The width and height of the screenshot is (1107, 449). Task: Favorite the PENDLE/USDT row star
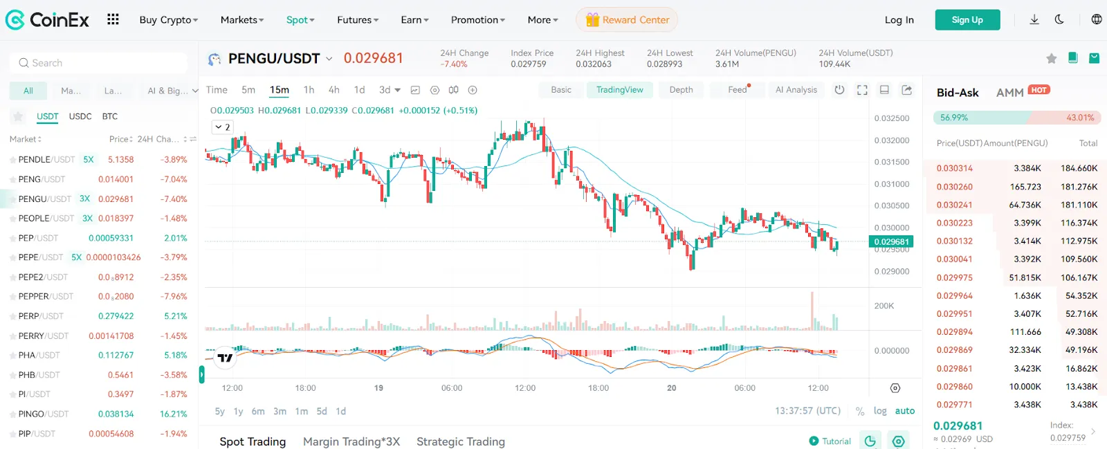pyautogui.click(x=12, y=160)
